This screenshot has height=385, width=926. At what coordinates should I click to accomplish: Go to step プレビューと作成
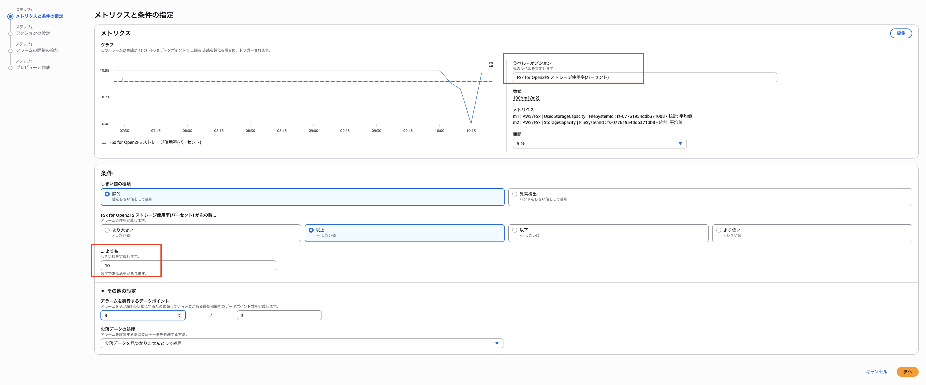click(33, 68)
